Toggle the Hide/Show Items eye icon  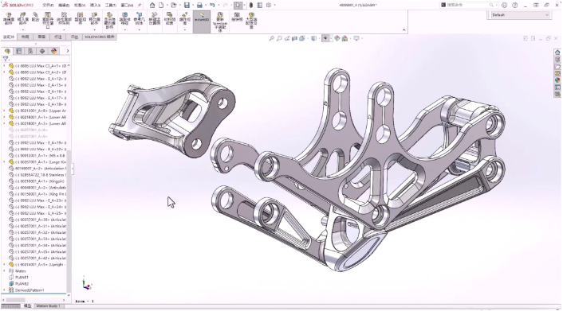point(325,38)
